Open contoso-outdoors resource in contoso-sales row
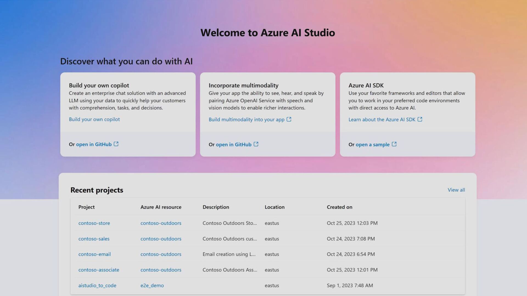This screenshot has width=527, height=296. (x=161, y=239)
